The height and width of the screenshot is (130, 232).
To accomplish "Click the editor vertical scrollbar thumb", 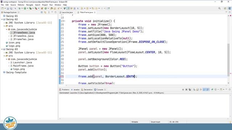I will tap(228, 60).
